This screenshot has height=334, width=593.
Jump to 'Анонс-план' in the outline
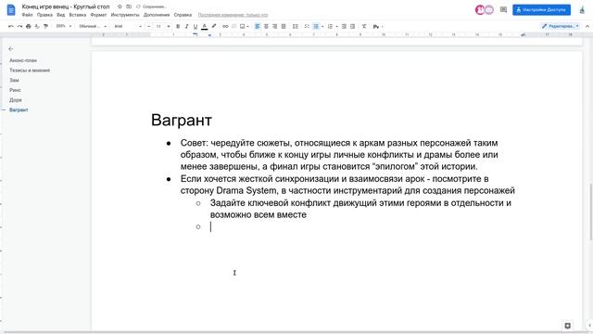(23, 60)
